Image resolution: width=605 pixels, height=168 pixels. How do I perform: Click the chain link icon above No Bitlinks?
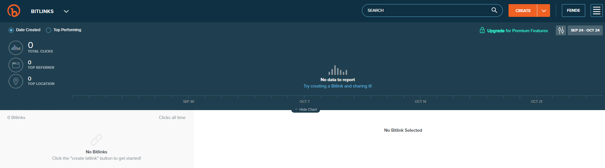coord(96,140)
